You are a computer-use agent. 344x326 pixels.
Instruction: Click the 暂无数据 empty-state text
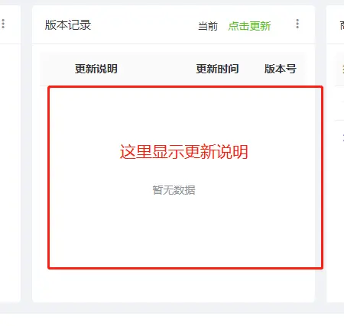tap(174, 190)
